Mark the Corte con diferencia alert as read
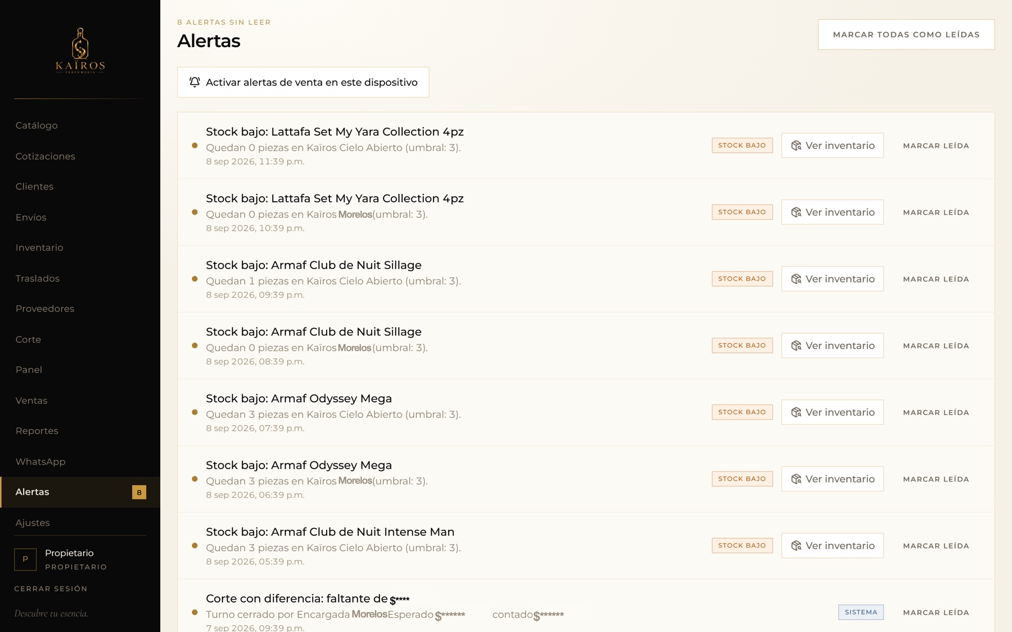The image size is (1012, 632). pos(936,612)
